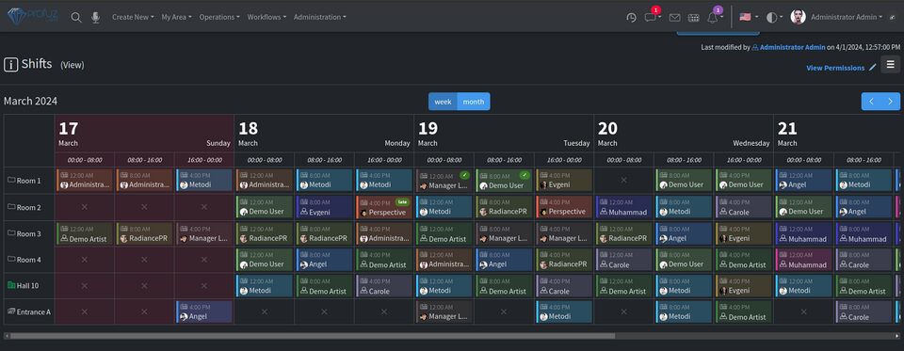The height and width of the screenshot is (351, 904).
Task: Open Administrator Admin last-modified link
Action: [793, 47]
